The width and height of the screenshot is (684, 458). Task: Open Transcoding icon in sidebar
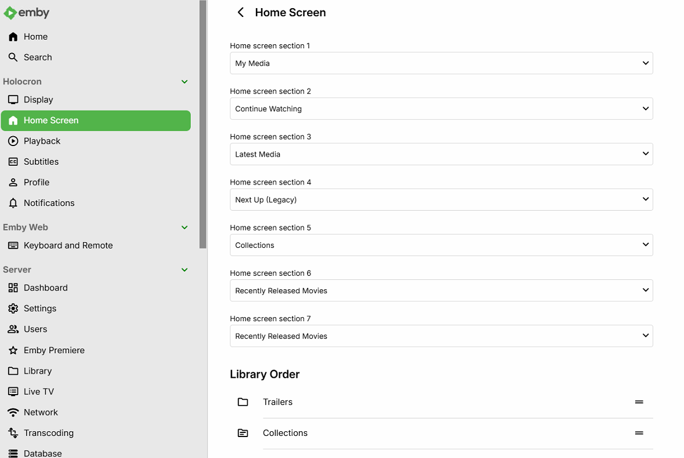[x=13, y=433]
